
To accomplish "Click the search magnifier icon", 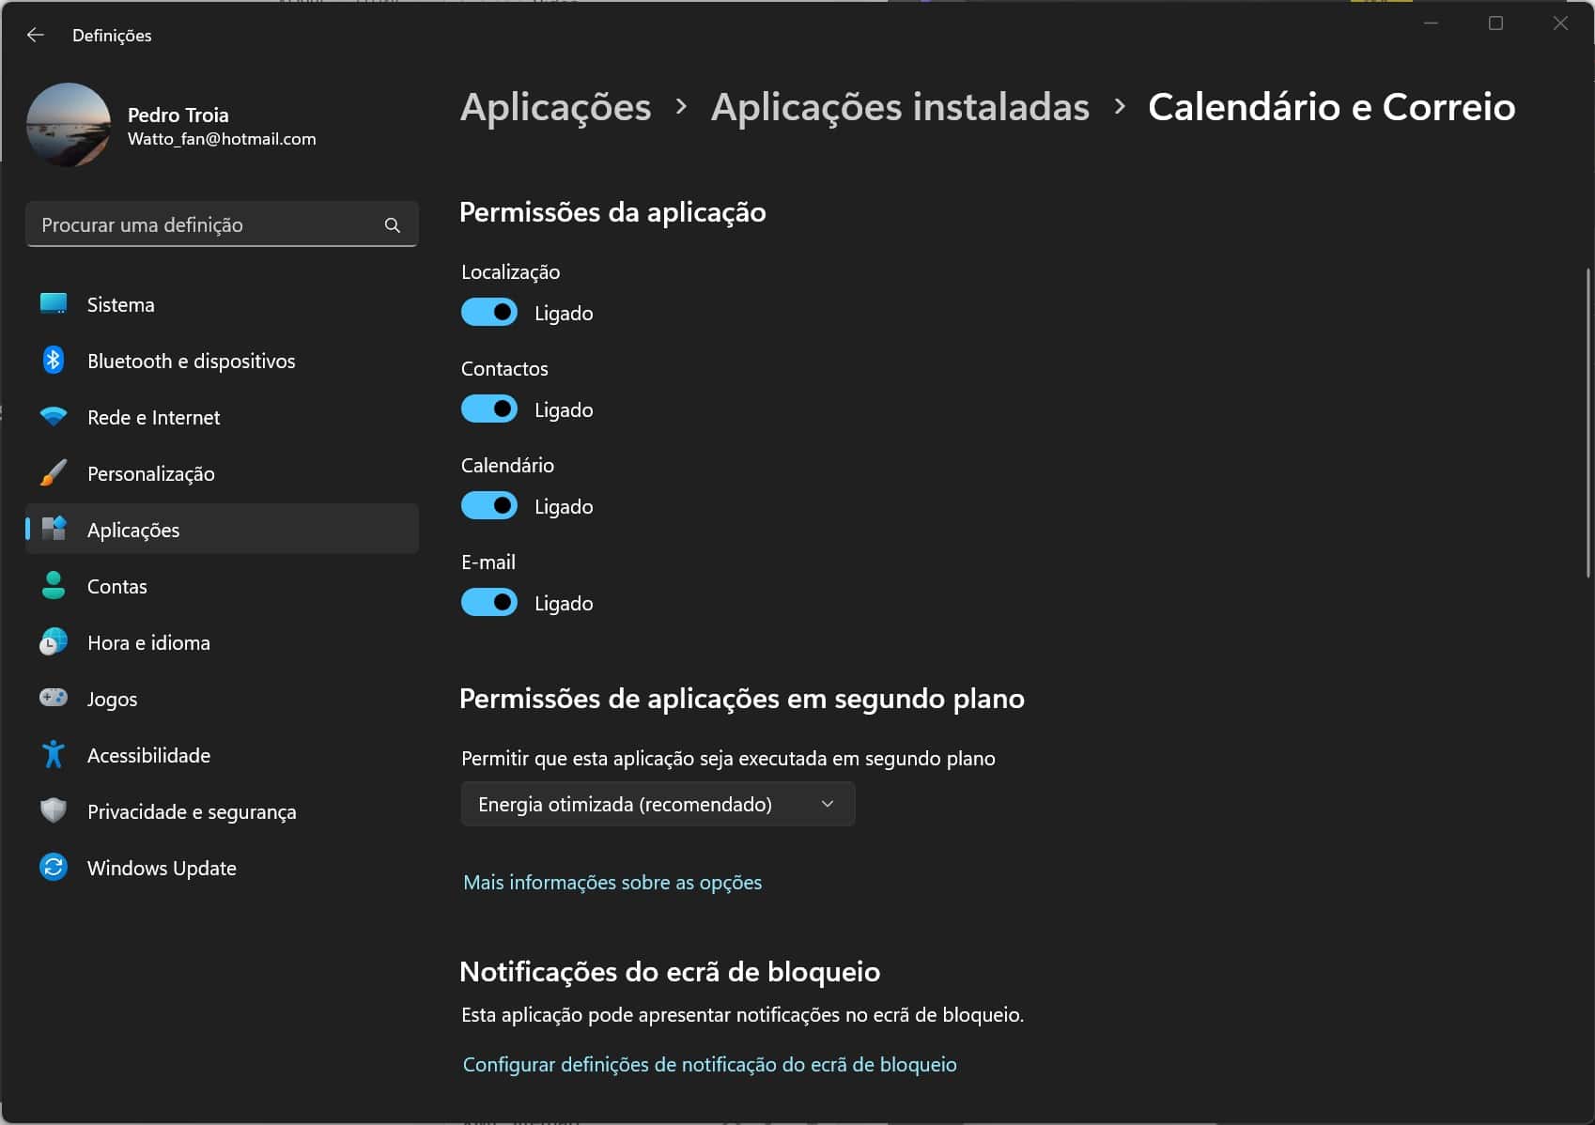I will tap(393, 225).
